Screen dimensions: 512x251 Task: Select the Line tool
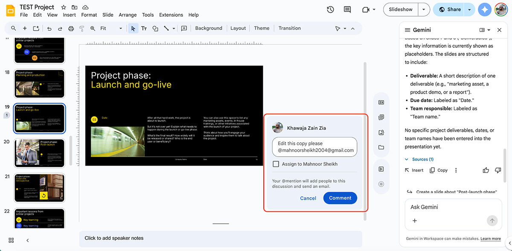click(x=166, y=28)
